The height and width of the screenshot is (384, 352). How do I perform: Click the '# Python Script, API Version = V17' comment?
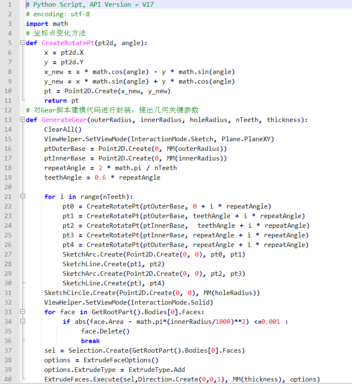[90, 5]
